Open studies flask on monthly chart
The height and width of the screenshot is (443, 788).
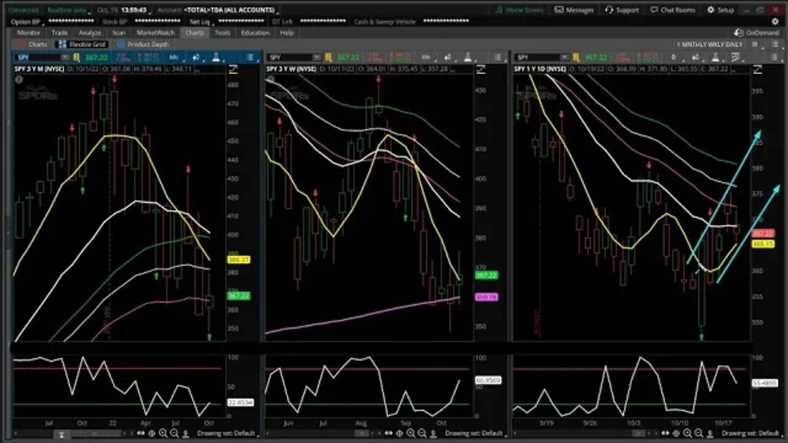(215, 57)
